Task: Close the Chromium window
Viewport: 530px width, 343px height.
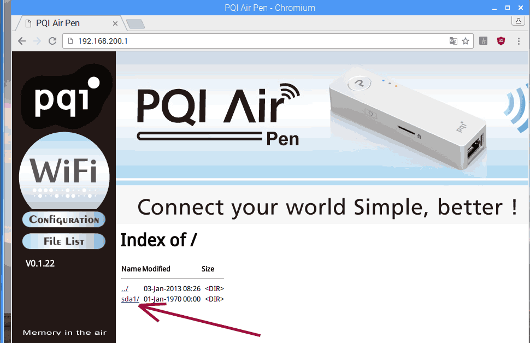Action: pyautogui.click(x=521, y=8)
